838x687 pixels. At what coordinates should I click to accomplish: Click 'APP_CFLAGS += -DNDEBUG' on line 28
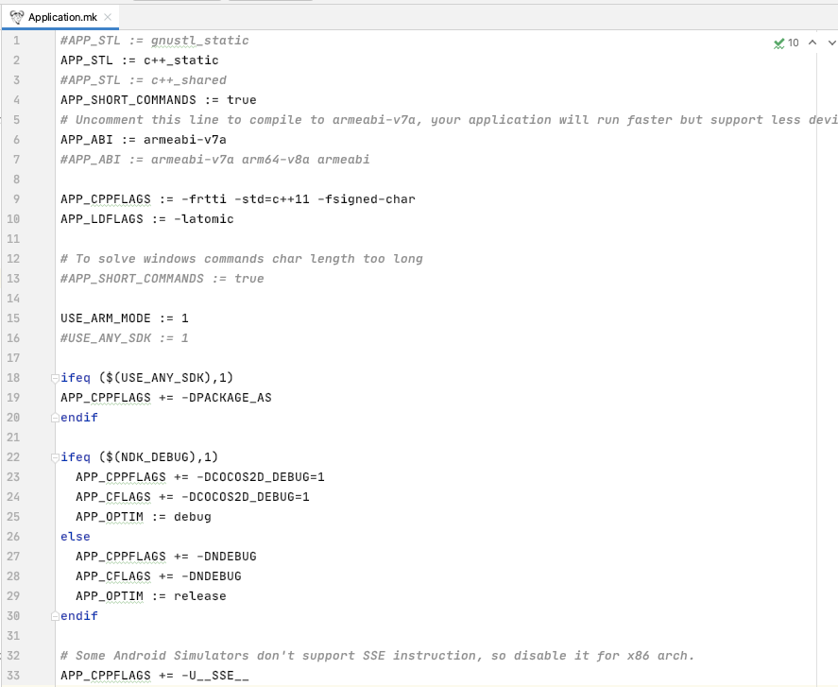click(158, 576)
